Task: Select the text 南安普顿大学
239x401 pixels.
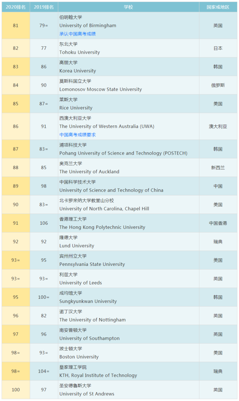Action: [73, 330]
